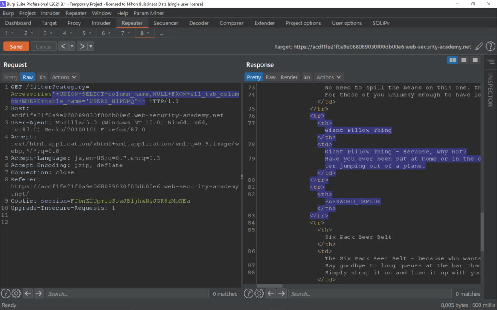
Task: Switch to the SQLiPy tab
Action: 381,23
